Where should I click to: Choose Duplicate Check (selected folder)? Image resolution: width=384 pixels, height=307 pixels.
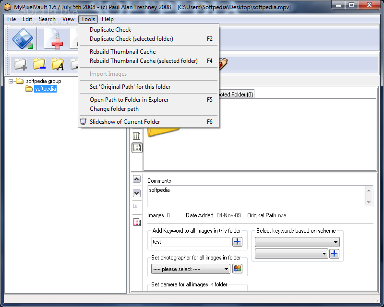pyautogui.click(x=149, y=39)
